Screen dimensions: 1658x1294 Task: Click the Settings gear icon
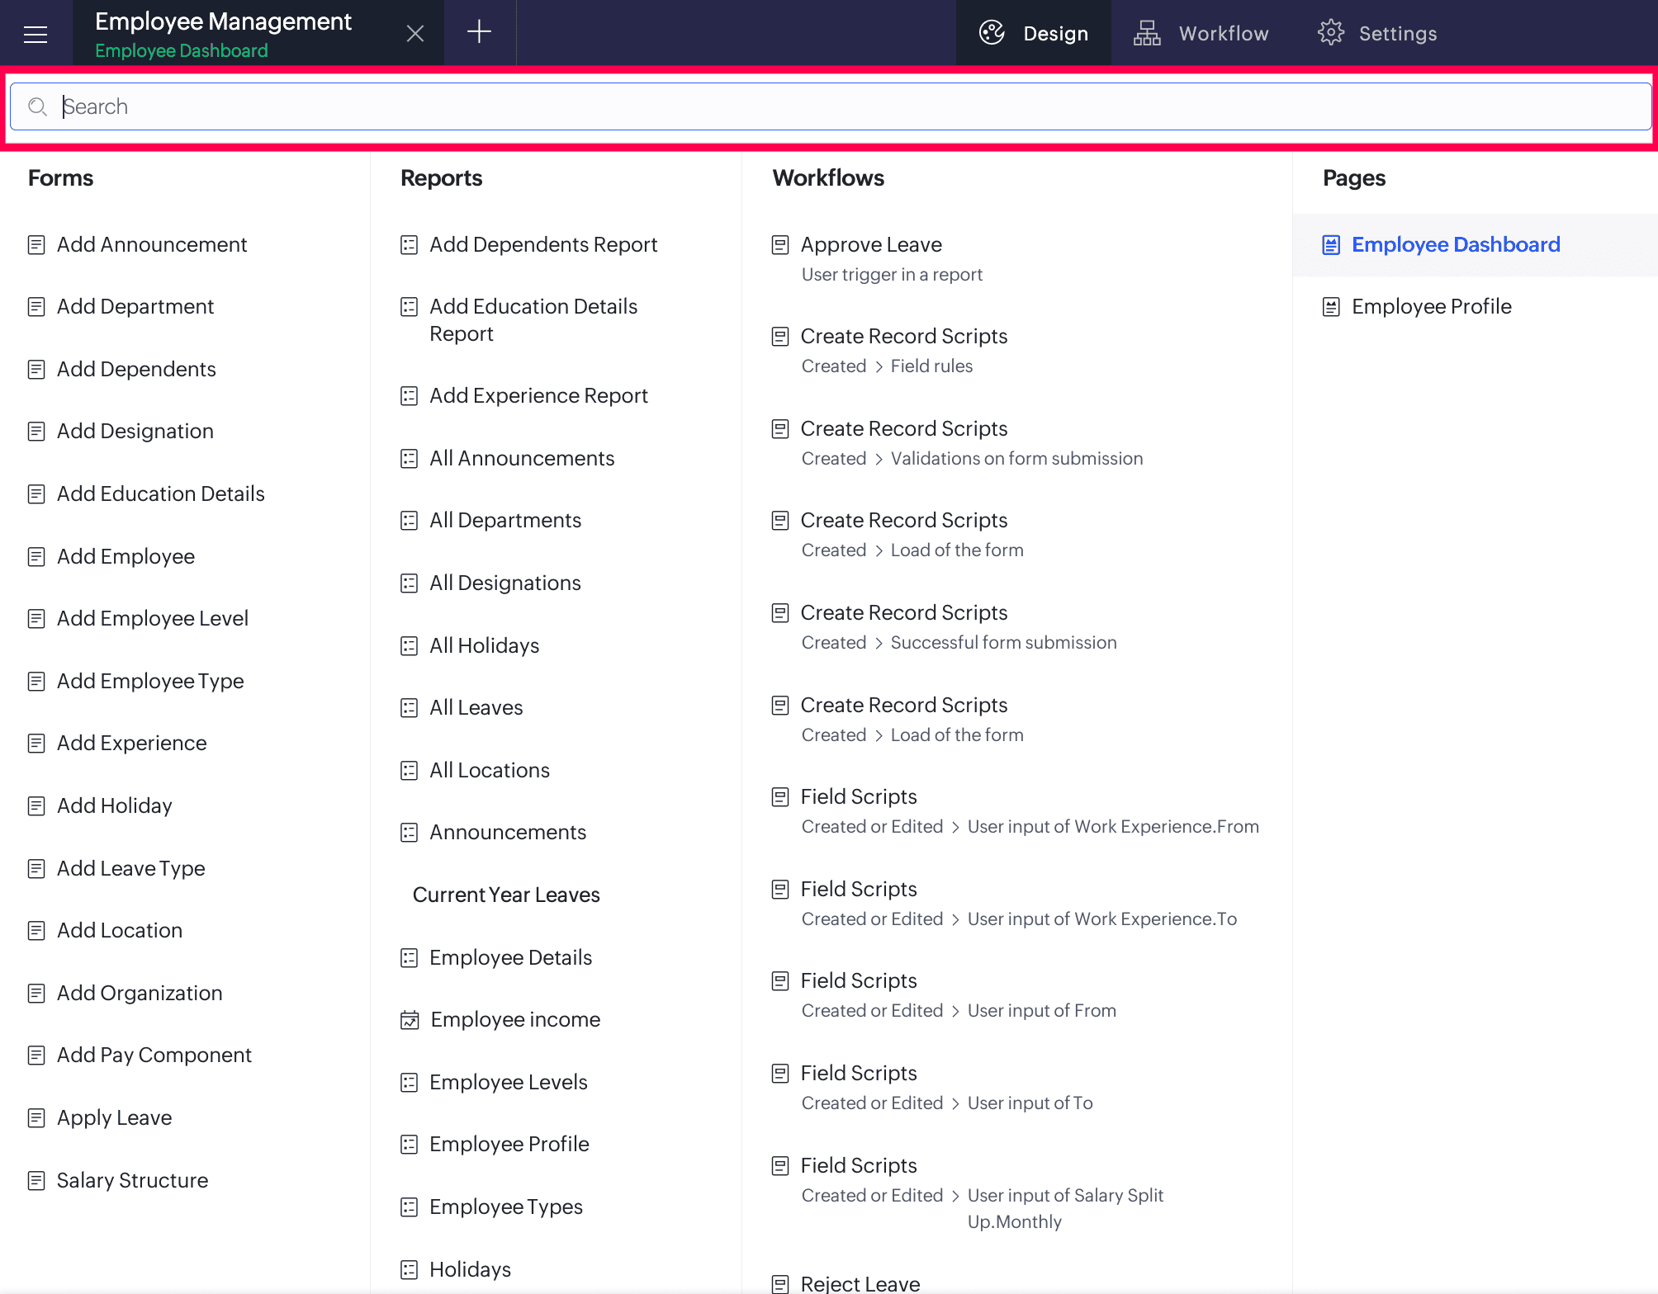click(x=1330, y=33)
